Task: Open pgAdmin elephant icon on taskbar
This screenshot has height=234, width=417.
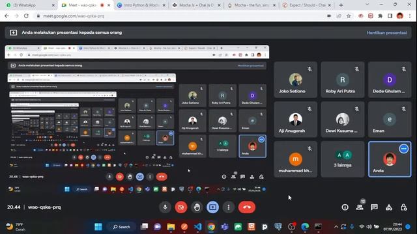Action: pos(278,227)
